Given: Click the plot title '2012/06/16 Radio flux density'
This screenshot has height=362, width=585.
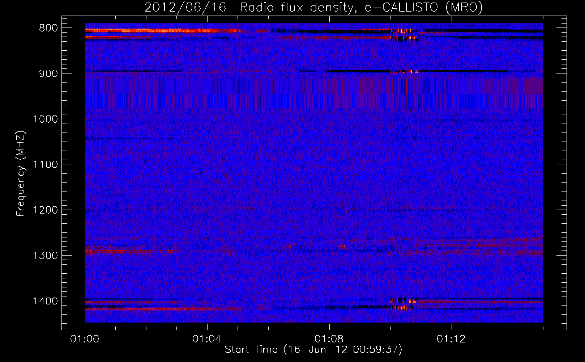Looking at the screenshot, I should (314, 7).
